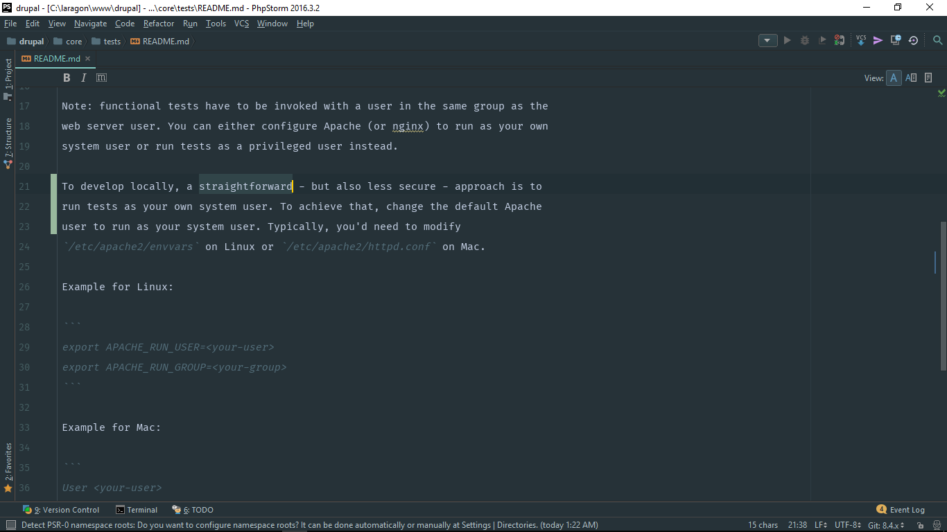The image size is (947, 532).
Task: Click the purple arrow toolbar icon
Action: pos(878,41)
